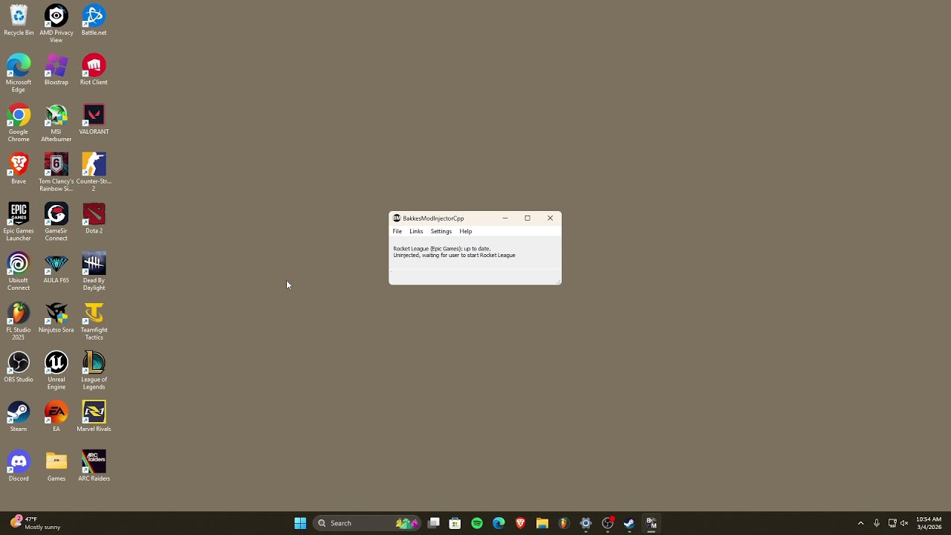Image resolution: width=951 pixels, height=535 pixels.
Task: Select the Tom Clancy's Rainbow Six desktop shortcut
Action: click(56, 172)
